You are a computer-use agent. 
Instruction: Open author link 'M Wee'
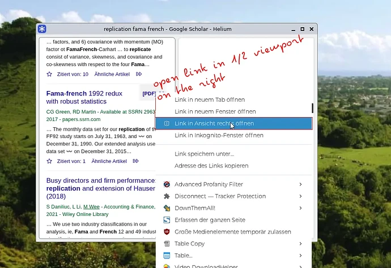click(91, 207)
